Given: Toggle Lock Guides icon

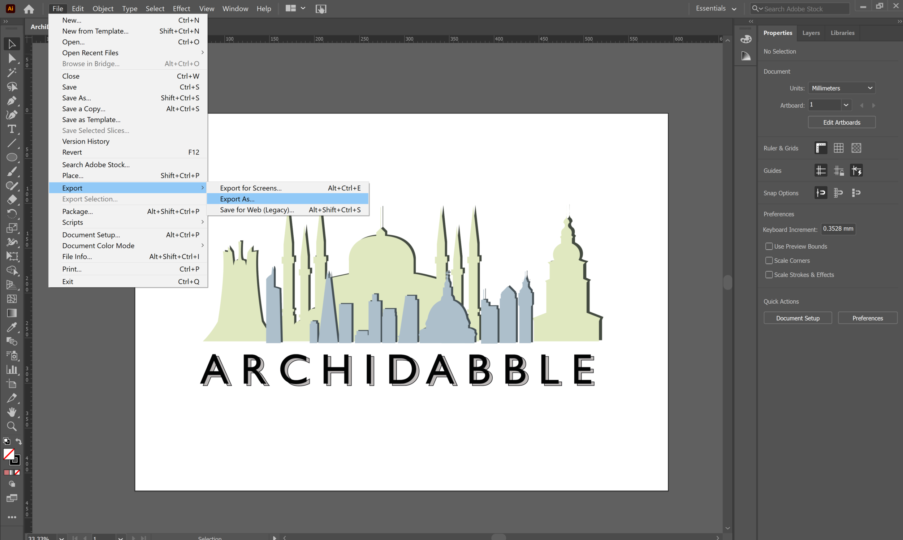Looking at the screenshot, I should tap(839, 171).
